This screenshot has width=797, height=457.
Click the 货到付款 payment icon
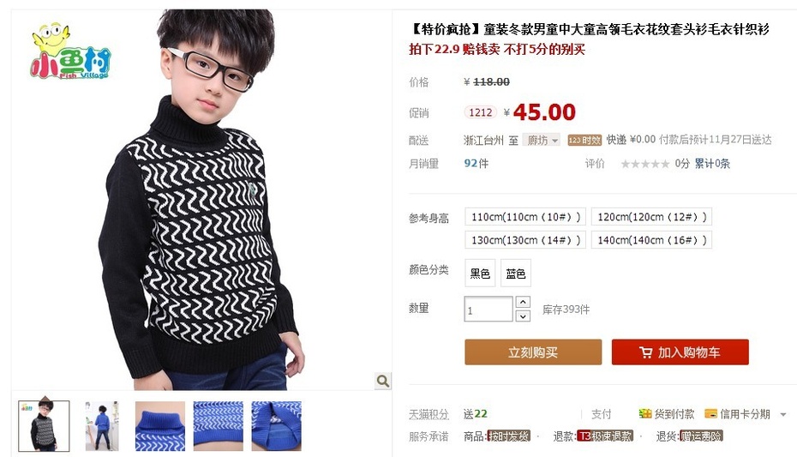645,414
